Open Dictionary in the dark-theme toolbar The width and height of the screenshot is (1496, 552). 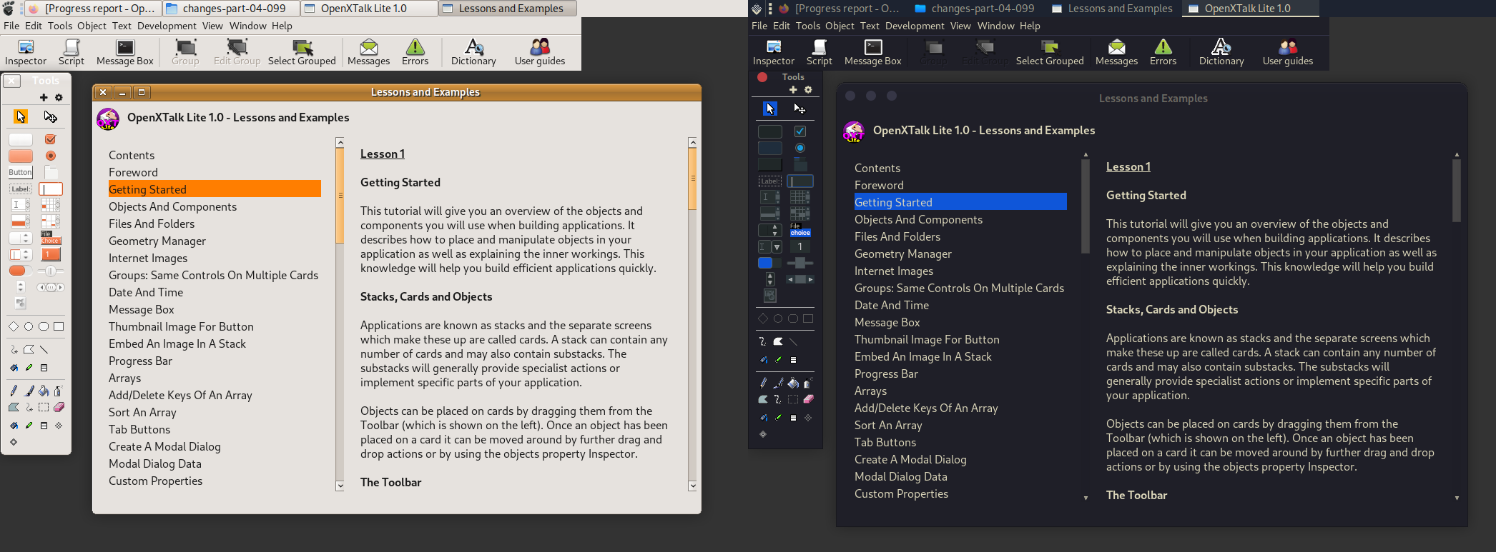point(1221,52)
